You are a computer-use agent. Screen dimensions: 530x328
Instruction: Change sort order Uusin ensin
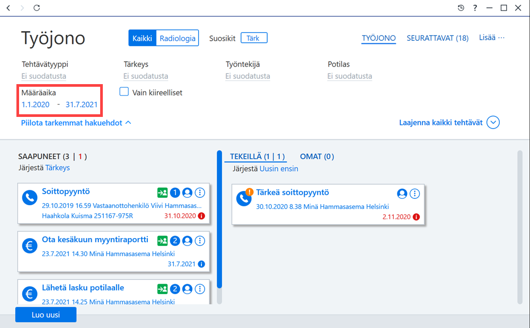click(x=279, y=169)
